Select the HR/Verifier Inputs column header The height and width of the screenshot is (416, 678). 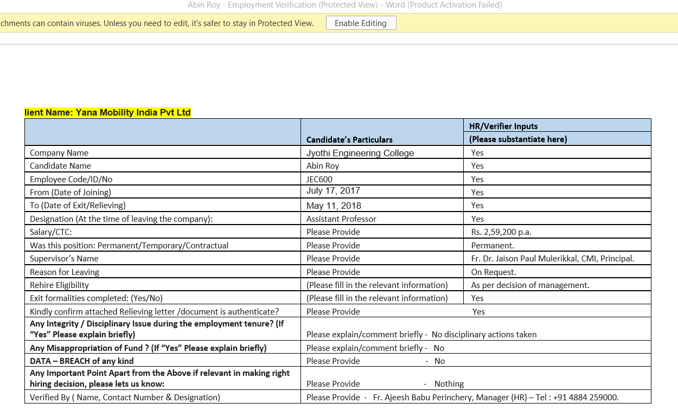pyautogui.click(x=503, y=126)
